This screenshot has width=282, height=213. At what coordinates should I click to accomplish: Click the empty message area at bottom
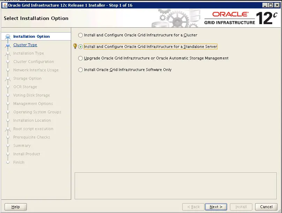pos(176,186)
